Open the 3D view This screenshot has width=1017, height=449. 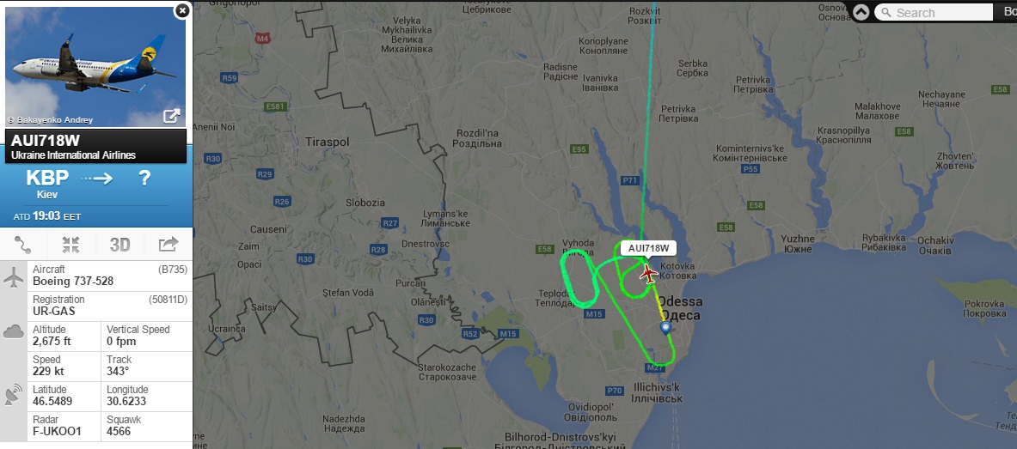click(120, 245)
